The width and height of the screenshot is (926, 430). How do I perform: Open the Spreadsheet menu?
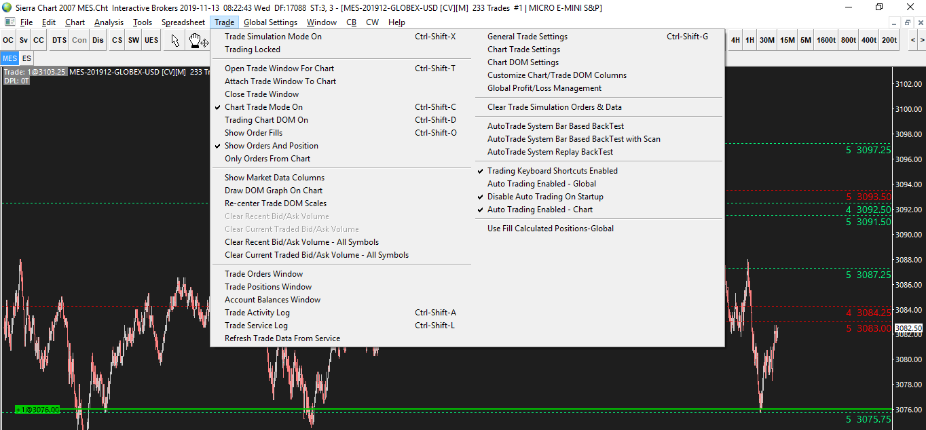tap(183, 22)
